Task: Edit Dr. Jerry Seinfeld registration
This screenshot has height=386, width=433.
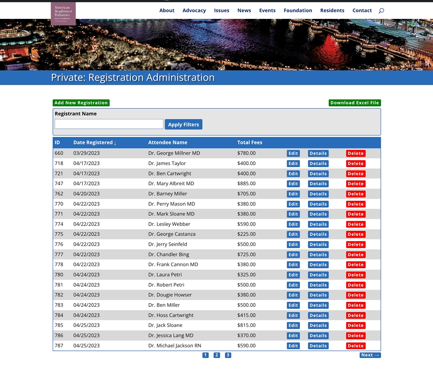Action: pyautogui.click(x=293, y=244)
